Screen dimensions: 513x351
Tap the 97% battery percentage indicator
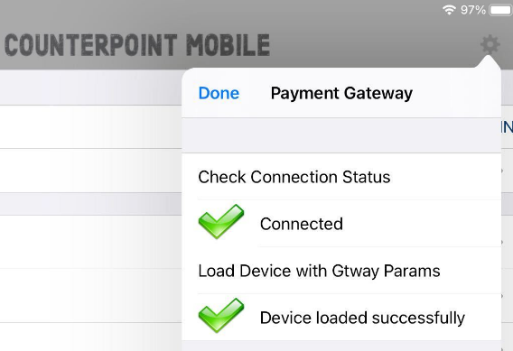coord(472,10)
